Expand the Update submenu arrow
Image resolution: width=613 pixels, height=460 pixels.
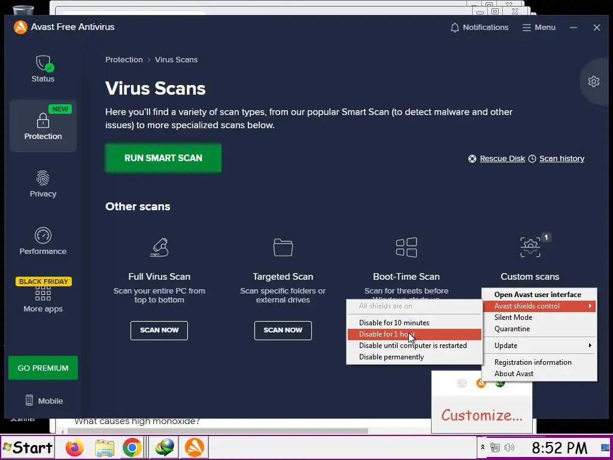pos(590,346)
